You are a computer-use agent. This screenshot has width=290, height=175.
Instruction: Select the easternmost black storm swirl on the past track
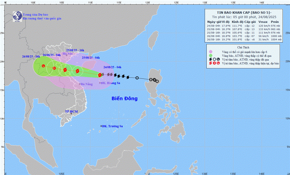tap(128, 77)
